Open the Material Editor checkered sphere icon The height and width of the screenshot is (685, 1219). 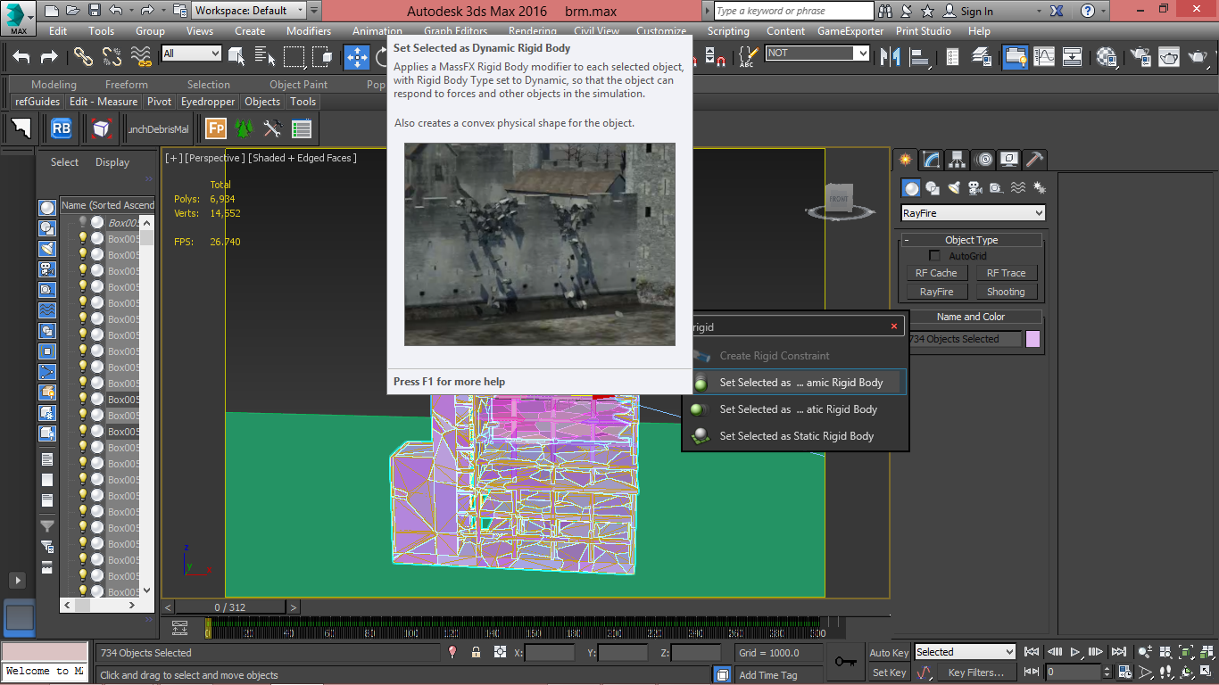[x=1107, y=56]
